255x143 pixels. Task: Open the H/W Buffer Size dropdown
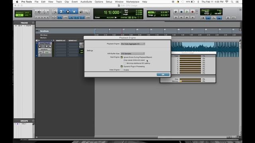tap(133, 54)
